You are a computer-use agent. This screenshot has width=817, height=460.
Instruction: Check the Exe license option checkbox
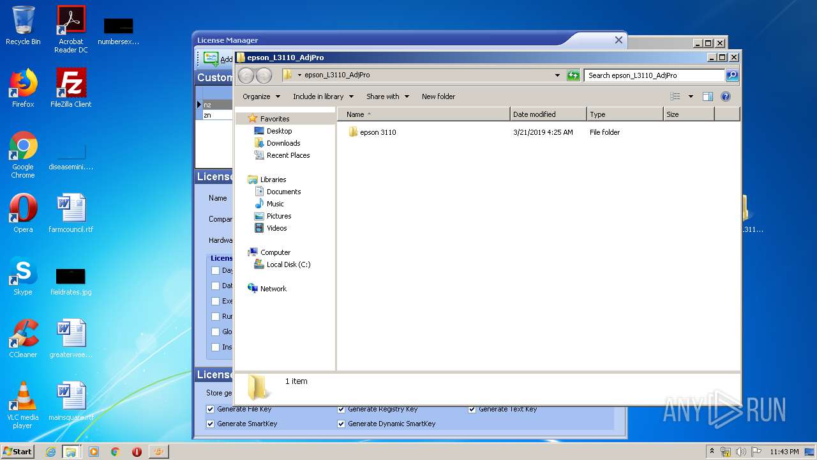[x=216, y=301]
